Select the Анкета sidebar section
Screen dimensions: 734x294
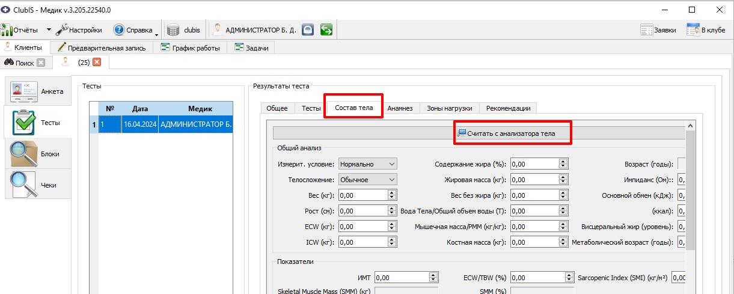tap(37, 91)
